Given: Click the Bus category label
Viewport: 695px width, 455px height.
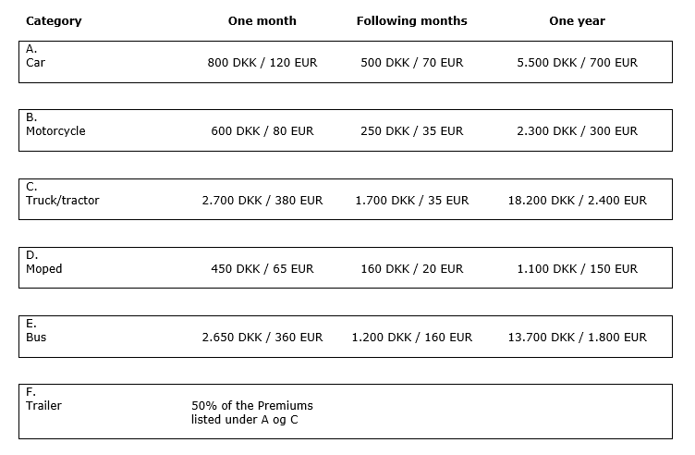Looking at the screenshot, I should [36, 337].
